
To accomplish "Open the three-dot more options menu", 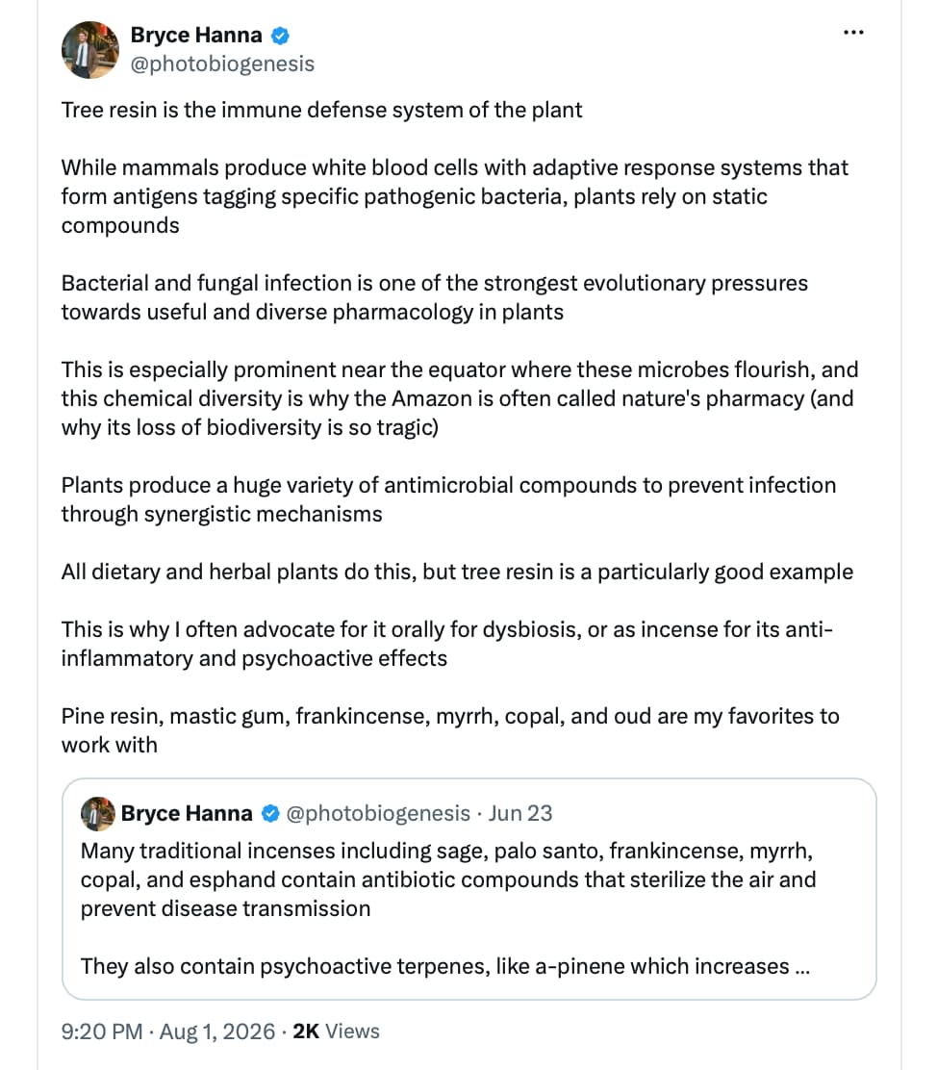I will point(853,33).
